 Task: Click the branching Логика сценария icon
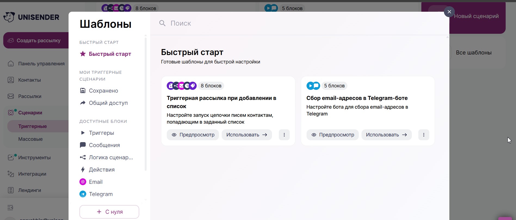(x=83, y=157)
